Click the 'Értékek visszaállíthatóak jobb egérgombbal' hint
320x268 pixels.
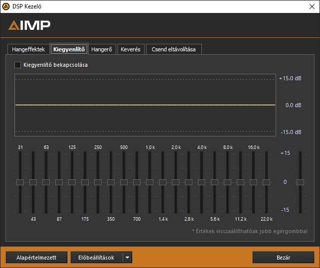click(x=250, y=231)
